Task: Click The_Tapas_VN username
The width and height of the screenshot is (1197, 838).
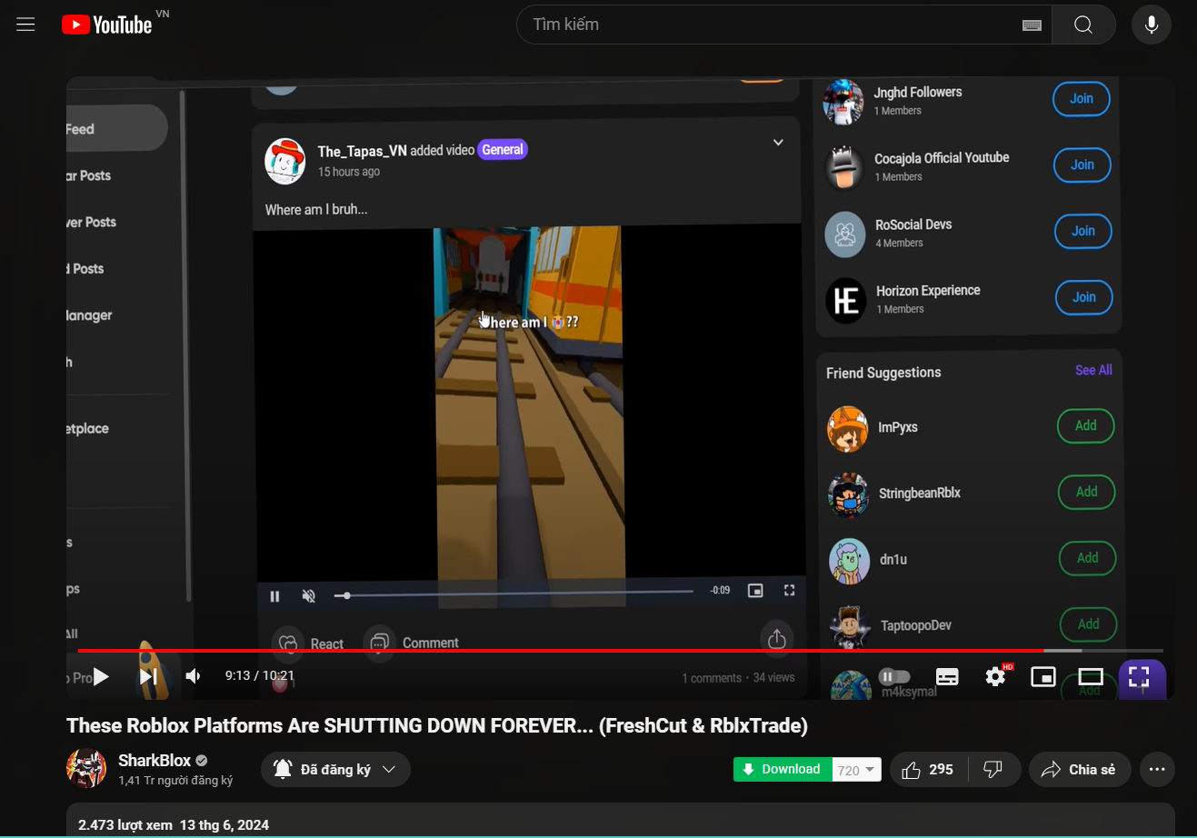Action: (x=362, y=151)
